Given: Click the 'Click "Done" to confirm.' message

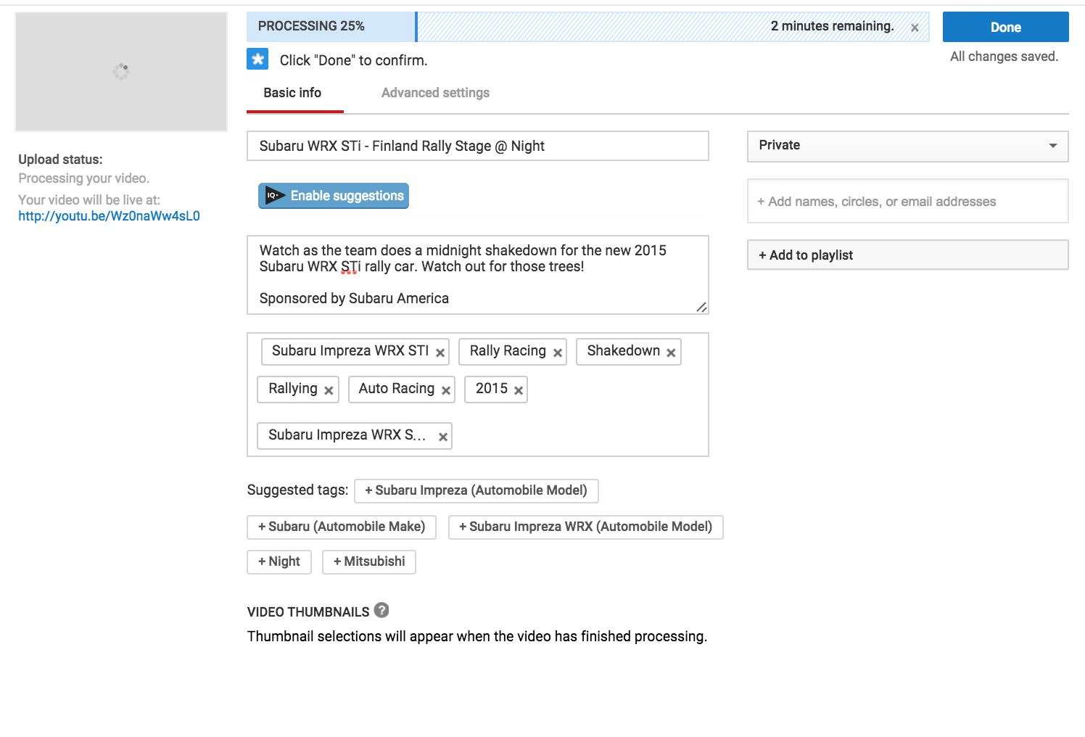Looking at the screenshot, I should click(354, 60).
